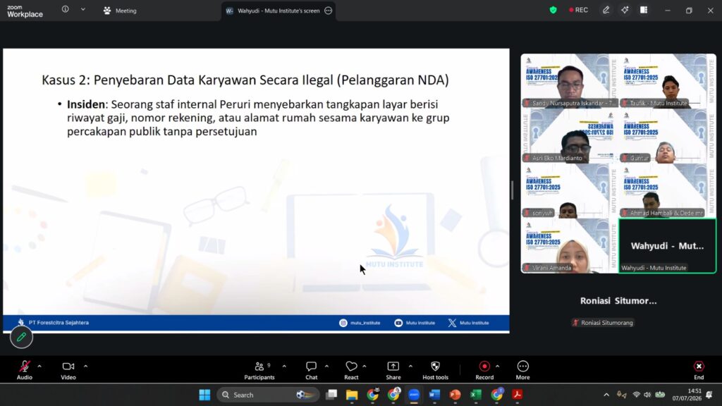Click PT Forestcitra Sejahtera footer text
The width and height of the screenshot is (722, 406).
[x=59, y=323]
